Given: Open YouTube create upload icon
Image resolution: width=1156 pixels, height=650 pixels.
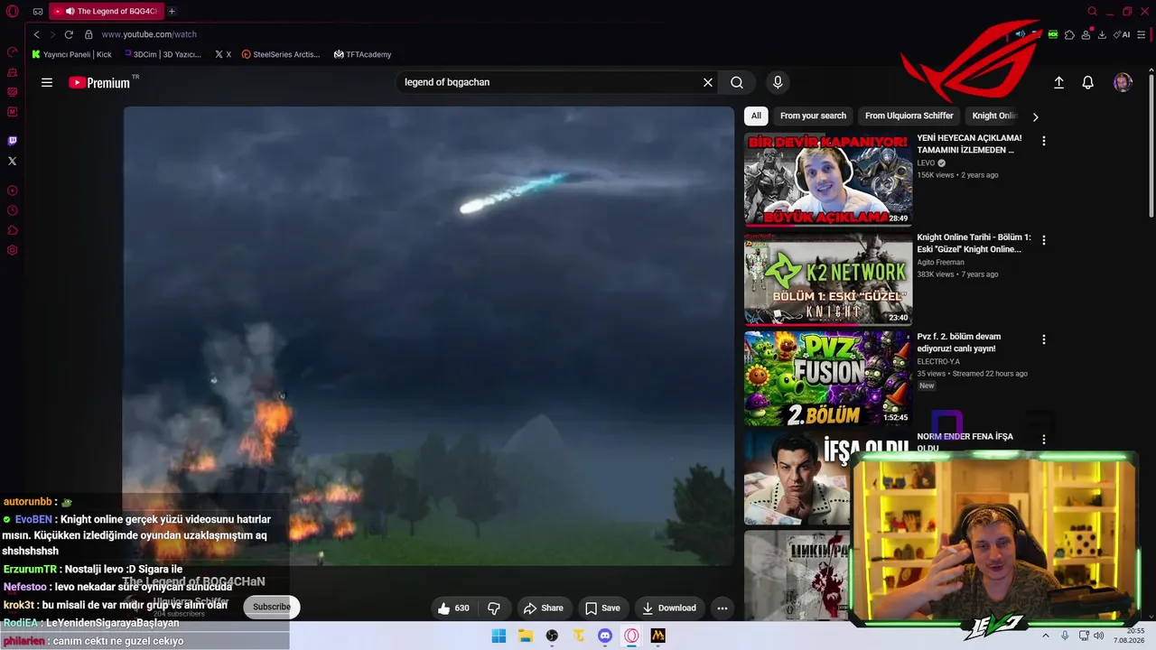Looking at the screenshot, I should pos(1059,82).
